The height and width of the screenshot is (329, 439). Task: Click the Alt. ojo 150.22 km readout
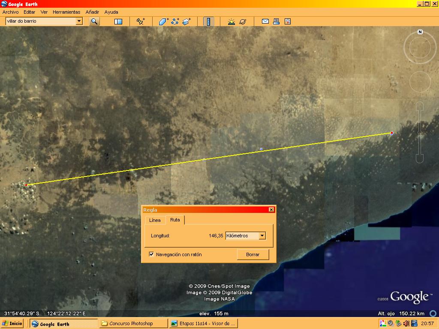click(x=401, y=313)
